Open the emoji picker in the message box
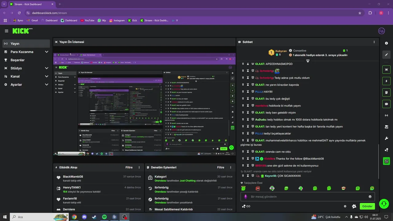Viewport: 393px width, 221px height. 370,197
